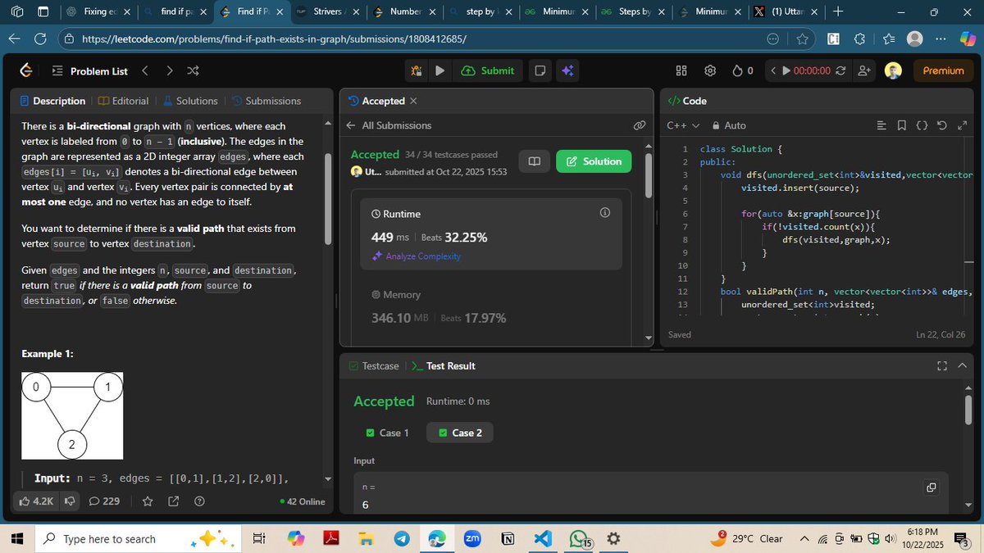Open the sticky notes panel
Screen dimensions: 984x553
(x=540, y=70)
